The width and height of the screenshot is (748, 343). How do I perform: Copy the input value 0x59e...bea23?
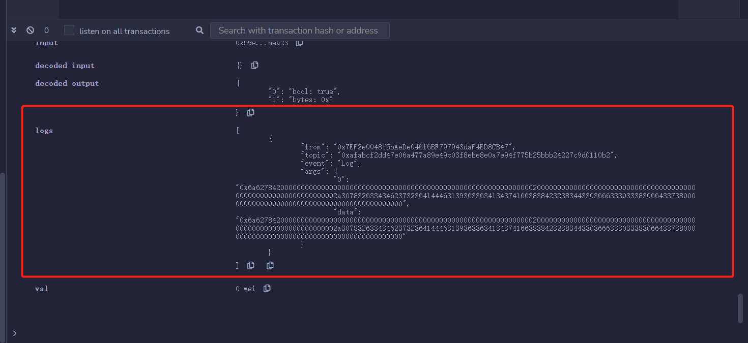(x=300, y=43)
